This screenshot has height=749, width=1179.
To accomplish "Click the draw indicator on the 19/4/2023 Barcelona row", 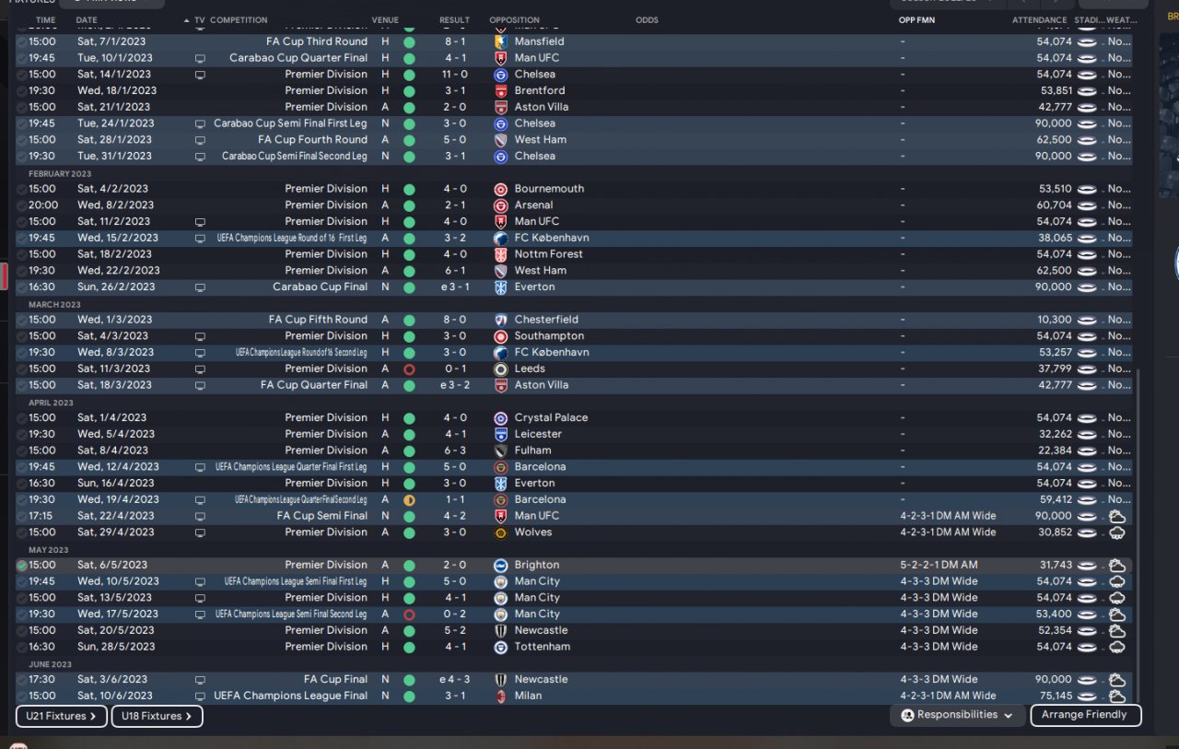I will tap(409, 499).
